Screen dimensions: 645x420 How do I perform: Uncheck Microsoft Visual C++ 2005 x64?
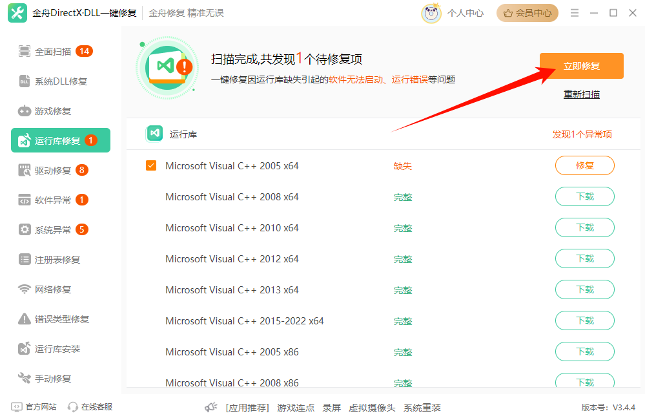click(x=150, y=165)
